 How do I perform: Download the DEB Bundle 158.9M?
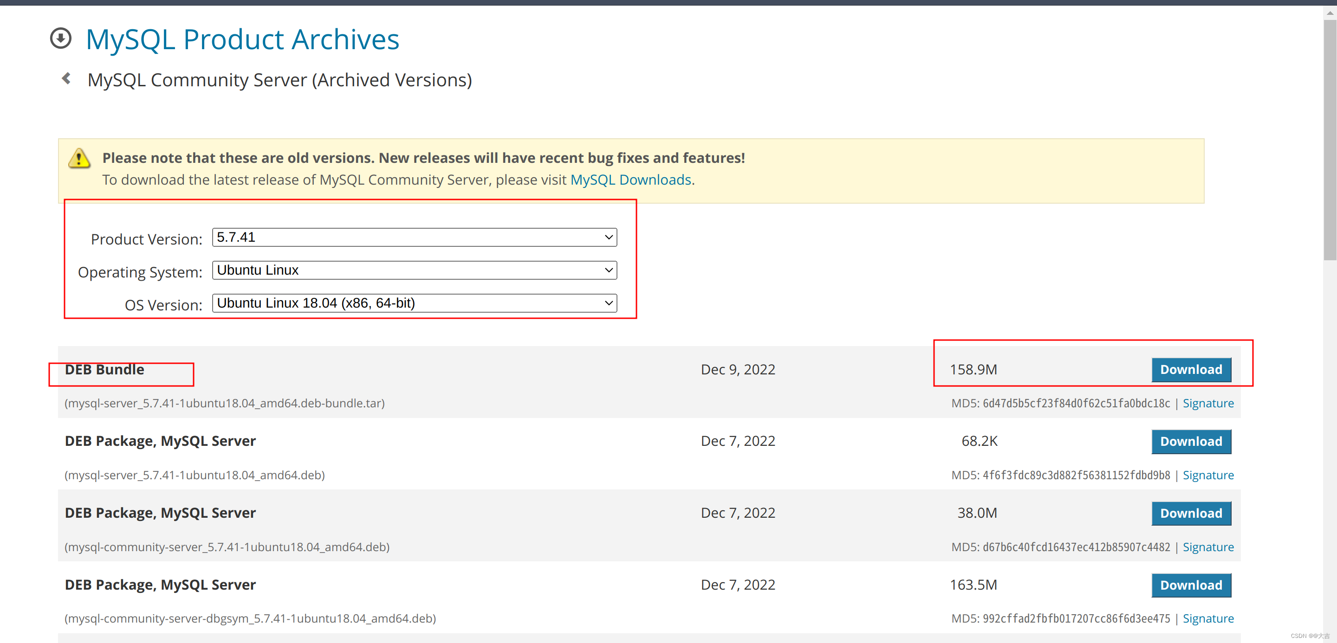tap(1191, 370)
